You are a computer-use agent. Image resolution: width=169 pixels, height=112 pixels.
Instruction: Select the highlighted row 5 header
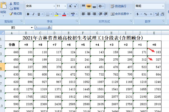click(2, 67)
